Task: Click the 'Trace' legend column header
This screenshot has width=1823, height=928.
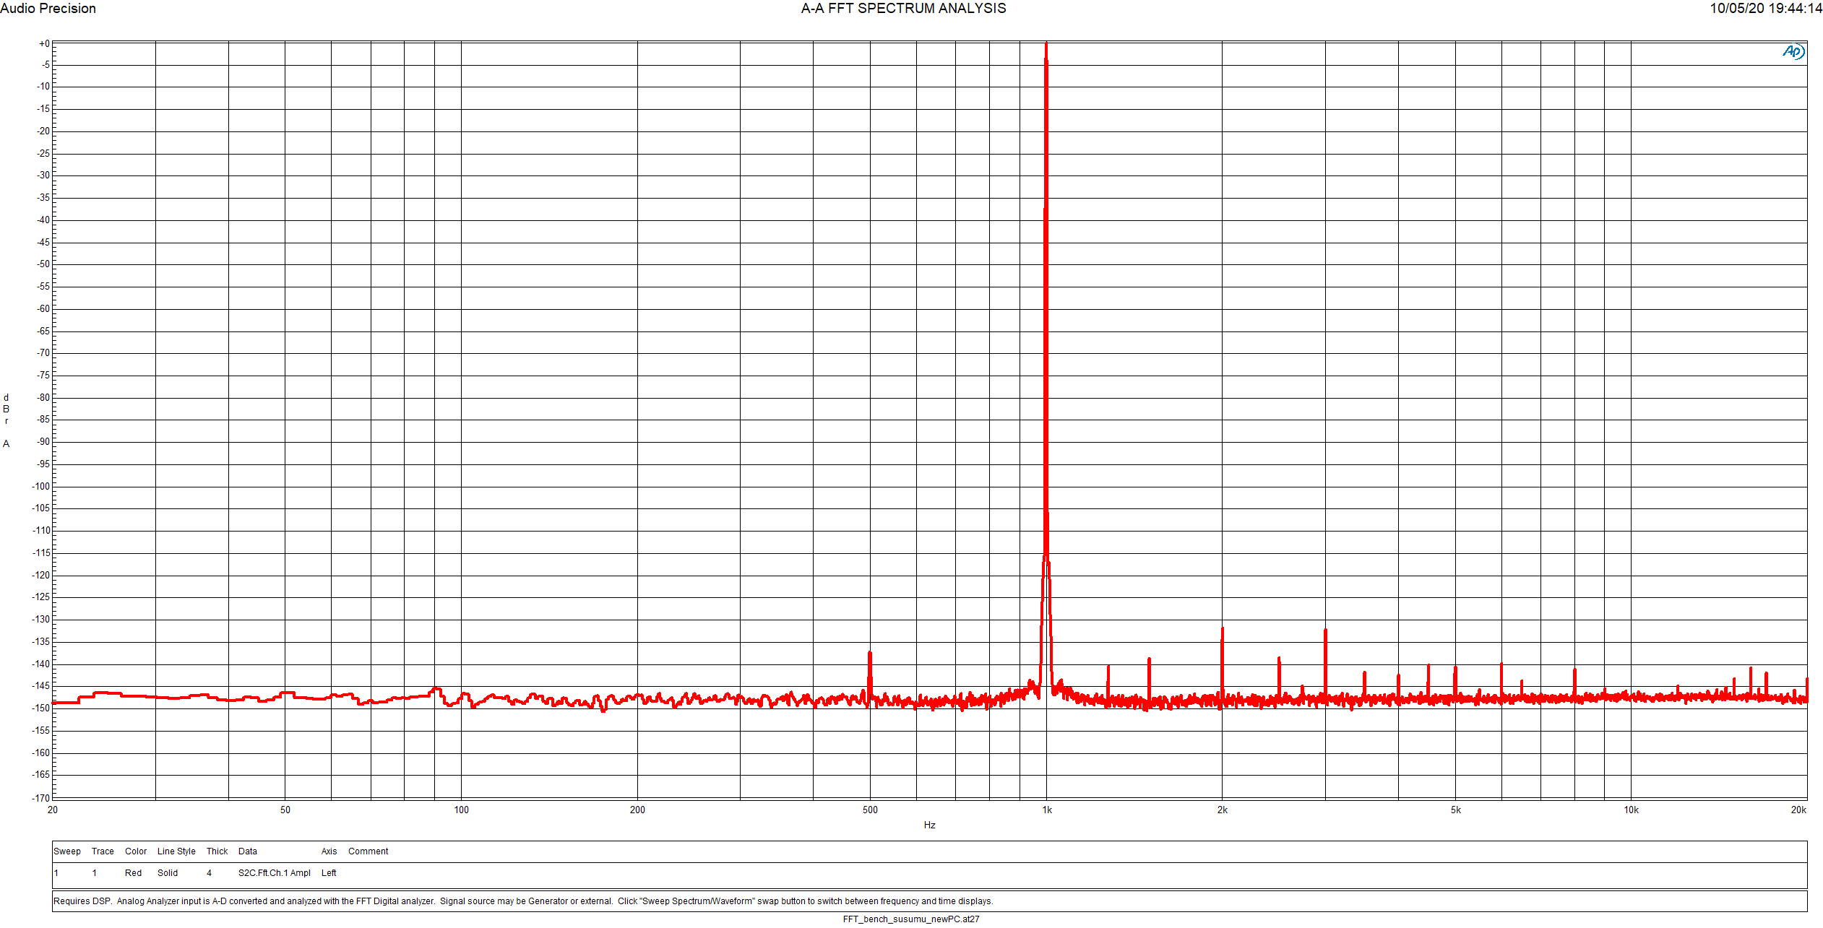Action: tap(103, 851)
